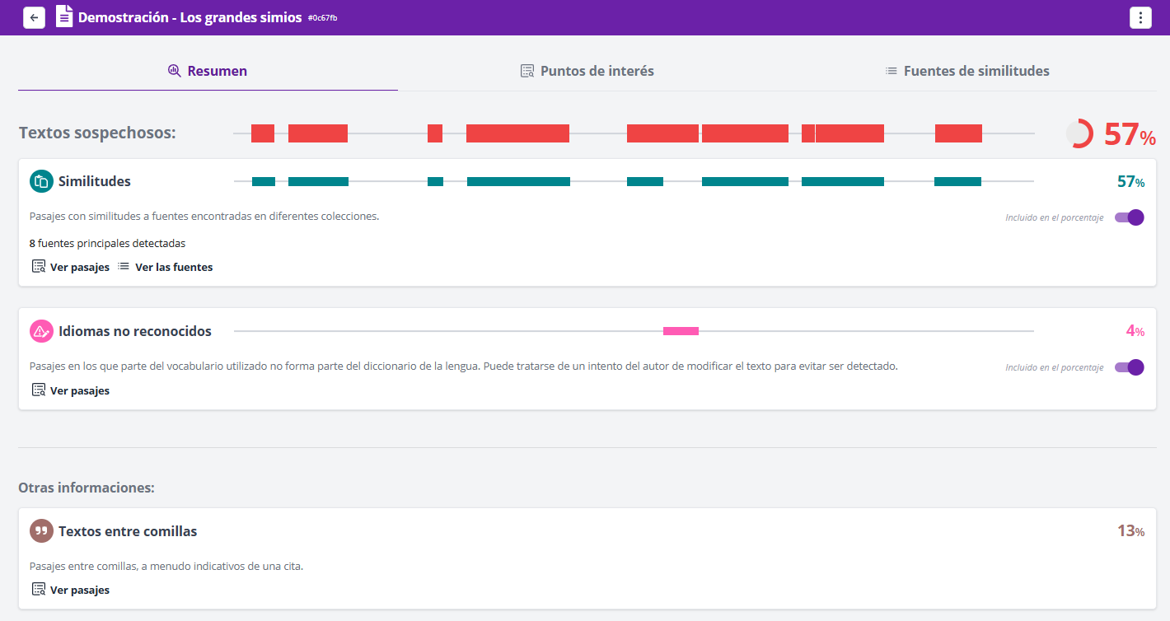Click Ver las fuentes link
Screen dimensions: 1170x621
[x=165, y=267]
